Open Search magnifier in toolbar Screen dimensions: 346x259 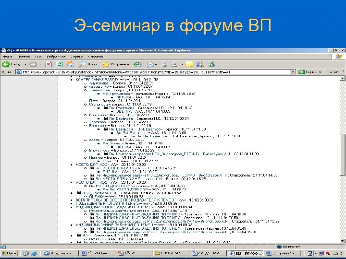(x=88, y=64)
